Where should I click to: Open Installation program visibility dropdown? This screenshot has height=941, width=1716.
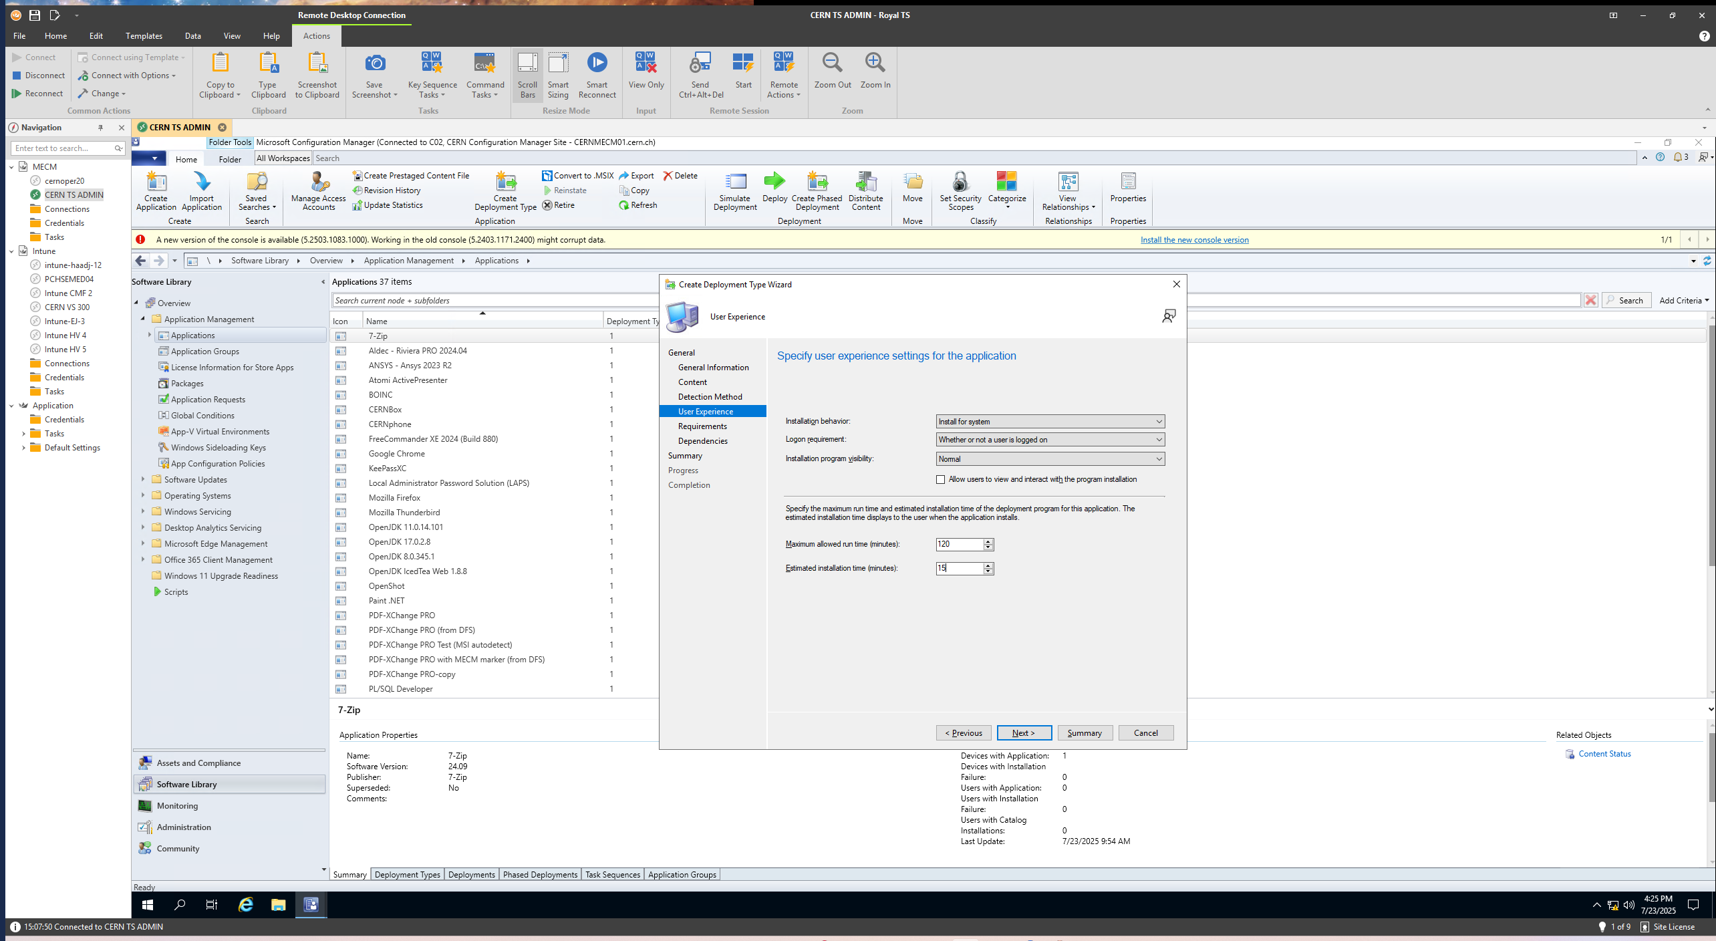click(1050, 459)
